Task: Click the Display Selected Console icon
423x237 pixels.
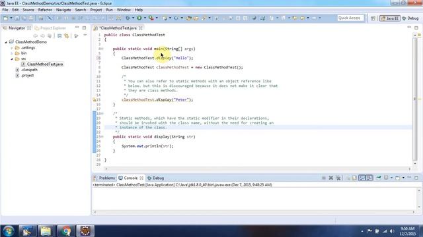Action: (386, 178)
